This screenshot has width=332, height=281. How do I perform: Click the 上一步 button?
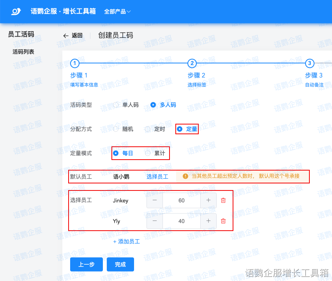coord(87,264)
